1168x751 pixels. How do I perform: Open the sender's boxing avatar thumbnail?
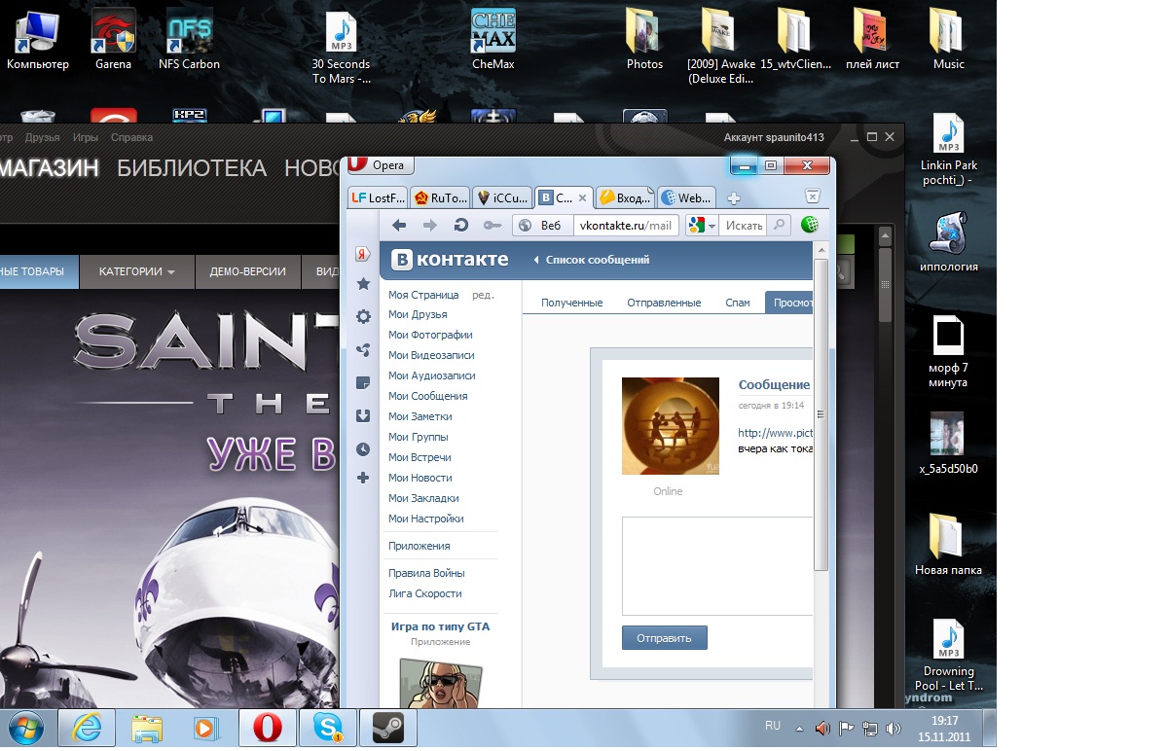[x=671, y=426]
